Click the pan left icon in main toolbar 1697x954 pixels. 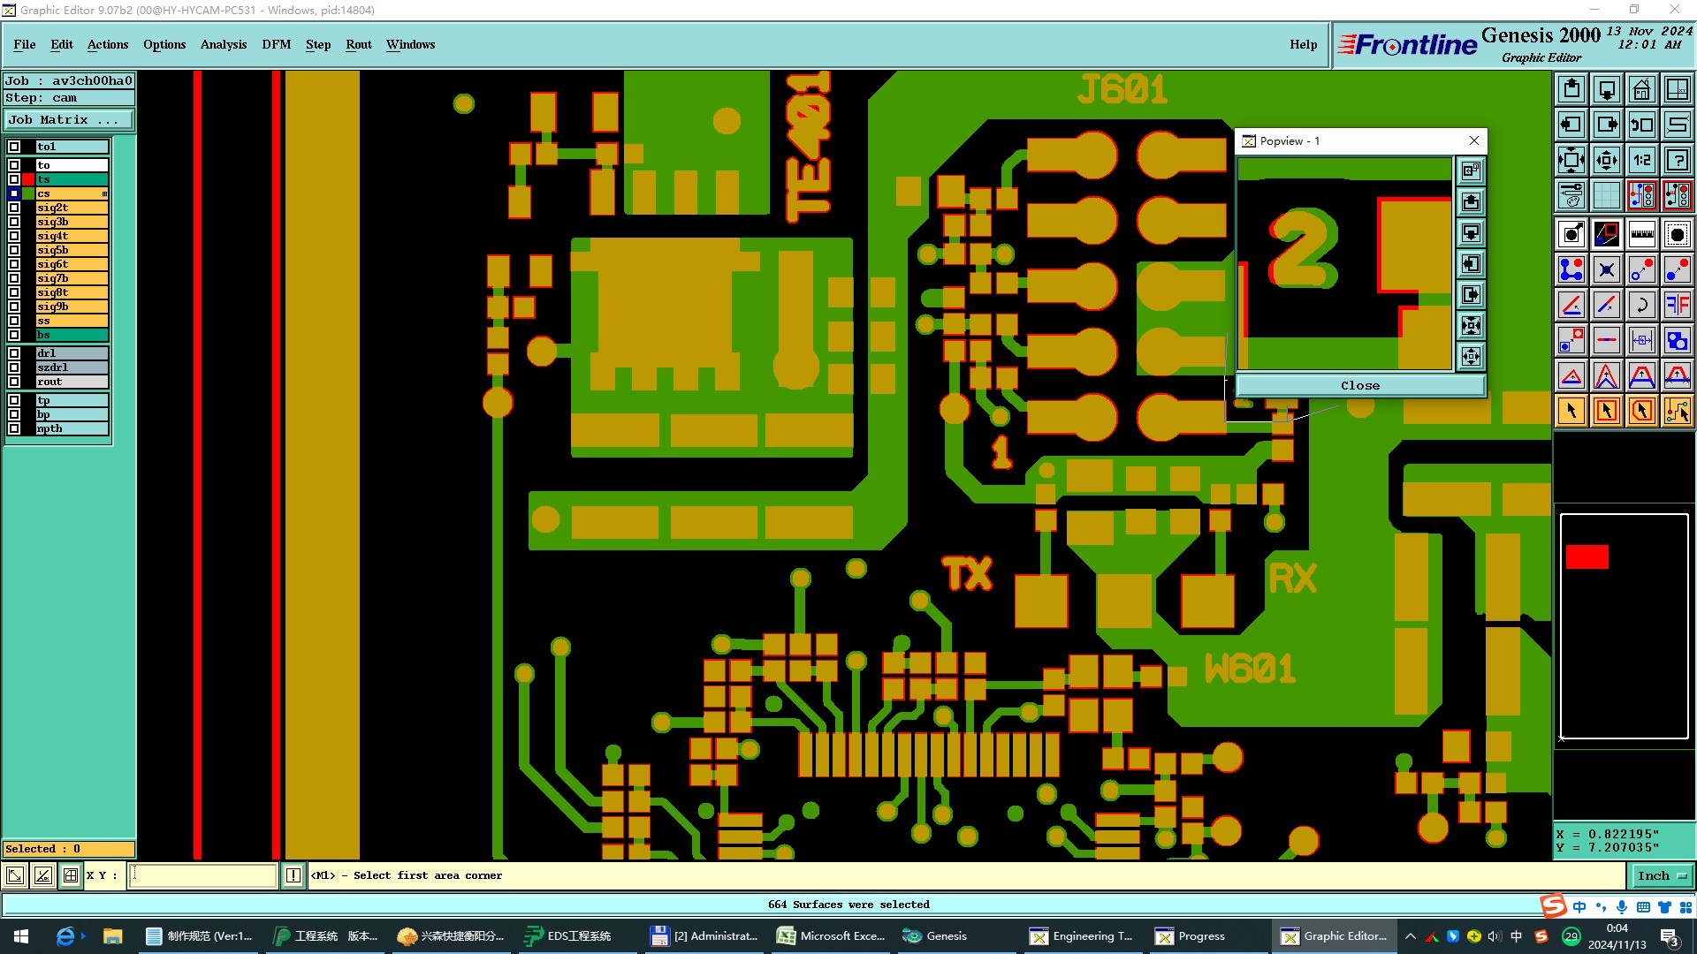[1571, 125]
